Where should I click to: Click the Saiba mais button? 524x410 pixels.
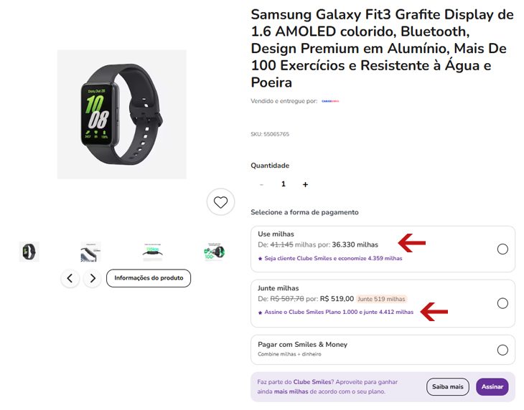(x=447, y=386)
